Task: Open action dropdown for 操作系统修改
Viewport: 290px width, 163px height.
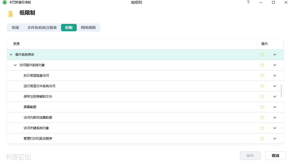Action: click(x=275, y=55)
